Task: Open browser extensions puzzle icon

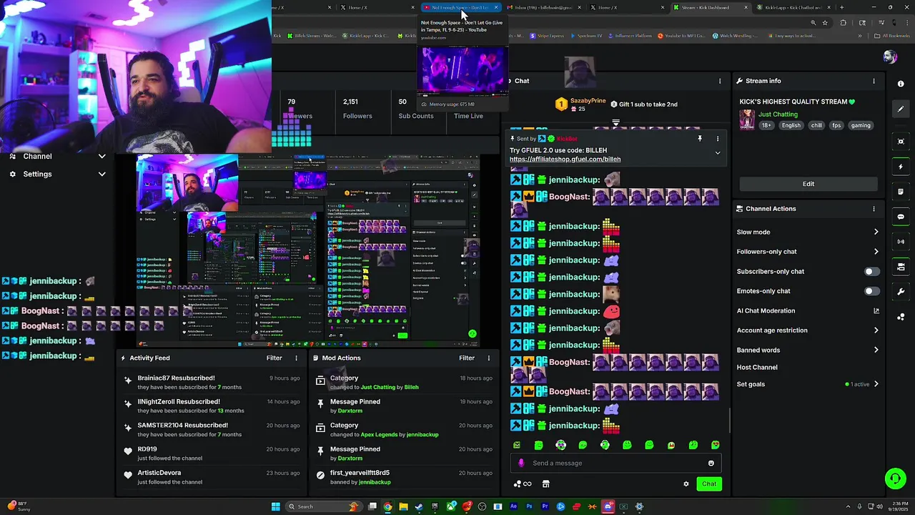Action: [x=843, y=22]
